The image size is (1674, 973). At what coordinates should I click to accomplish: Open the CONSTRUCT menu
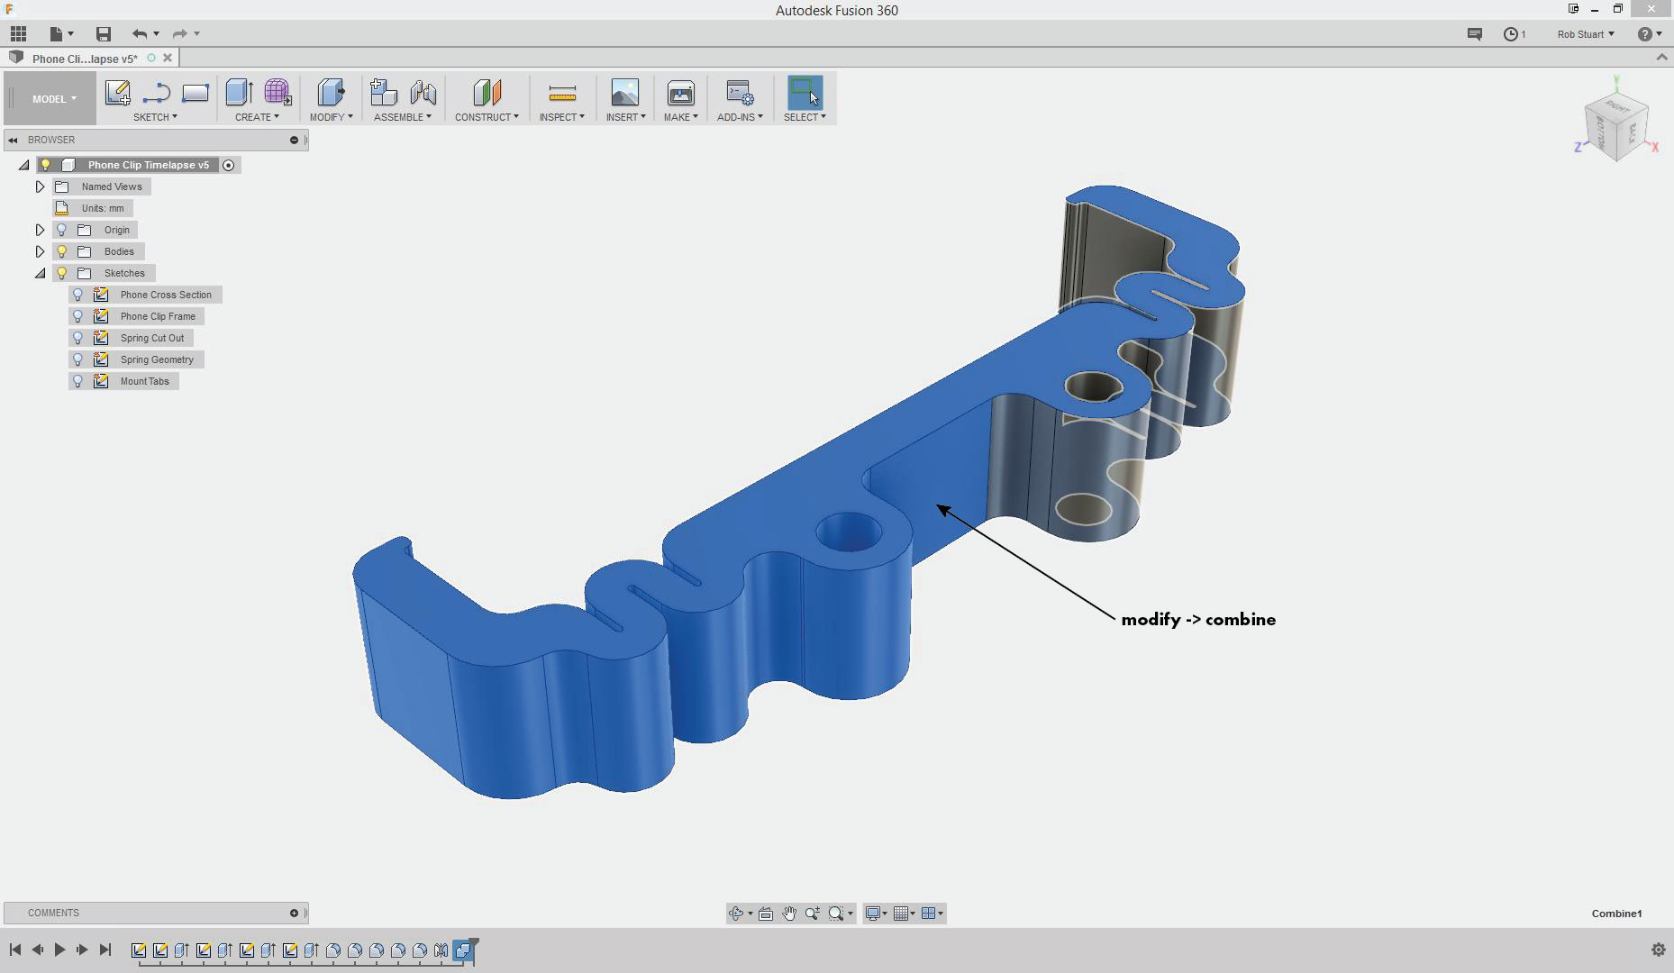[487, 117]
